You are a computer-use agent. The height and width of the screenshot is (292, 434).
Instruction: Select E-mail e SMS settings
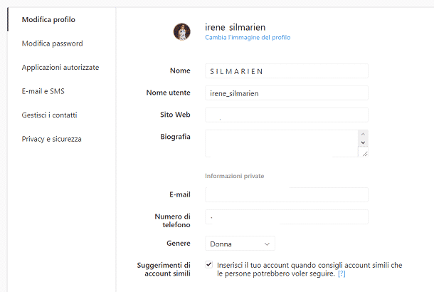[43, 91]
